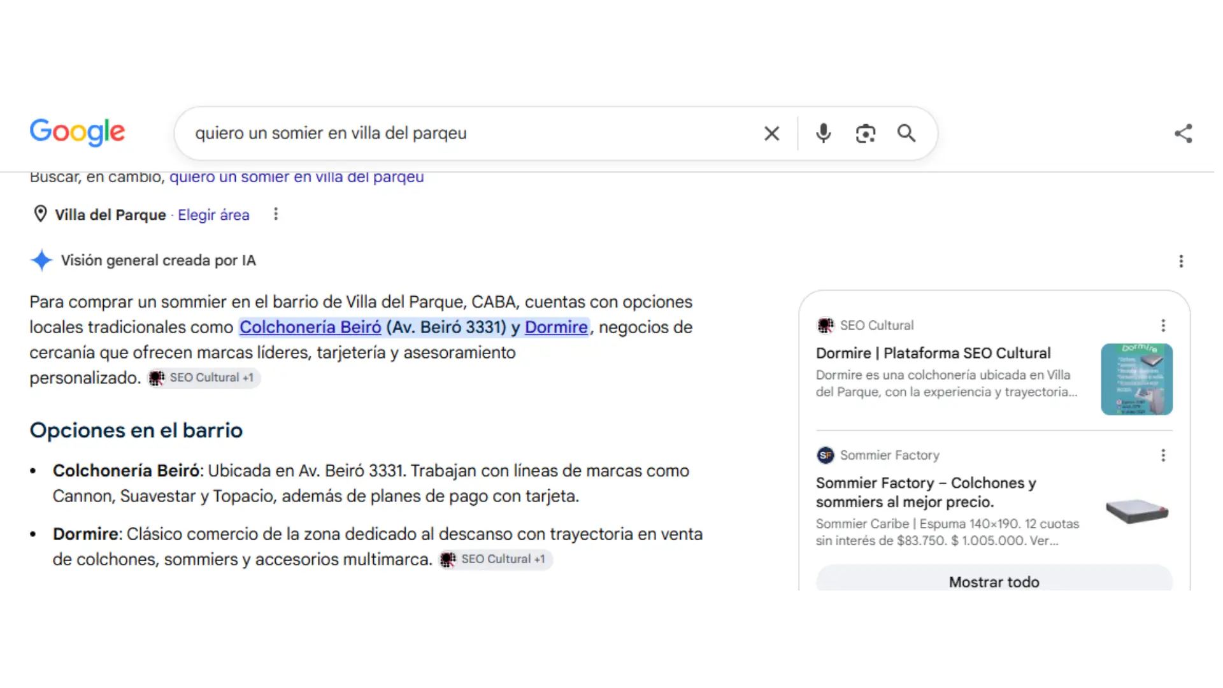Click SEO Cultural +1 chip after 'multimarca.'
The width and height of the screenshot is (1223, 688).
(496, 559)
